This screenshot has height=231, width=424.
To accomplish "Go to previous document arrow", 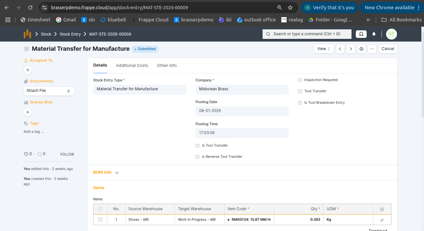I will (x=340, y=49).
